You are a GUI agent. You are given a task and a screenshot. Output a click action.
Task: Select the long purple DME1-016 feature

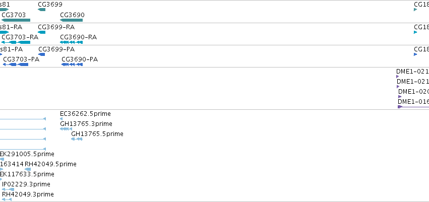point(413,107)
